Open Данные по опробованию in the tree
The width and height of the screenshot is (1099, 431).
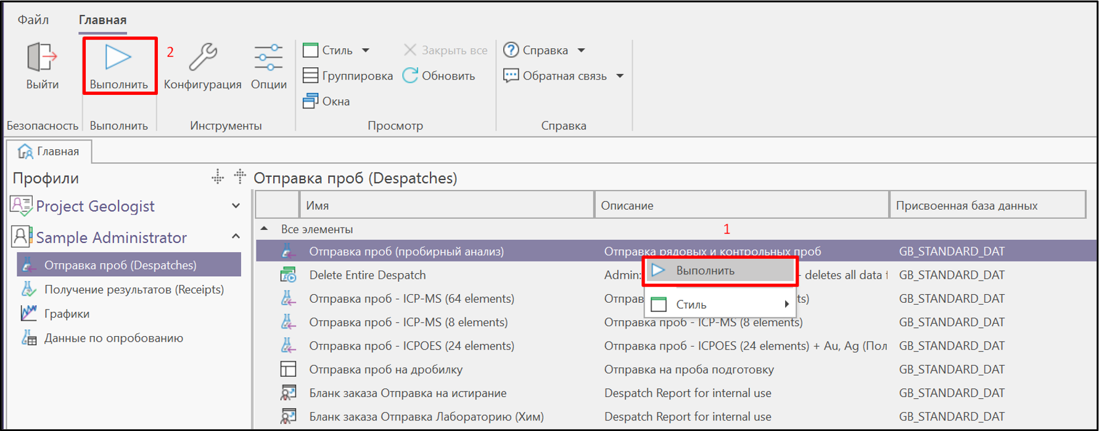(x=113, y=338)
